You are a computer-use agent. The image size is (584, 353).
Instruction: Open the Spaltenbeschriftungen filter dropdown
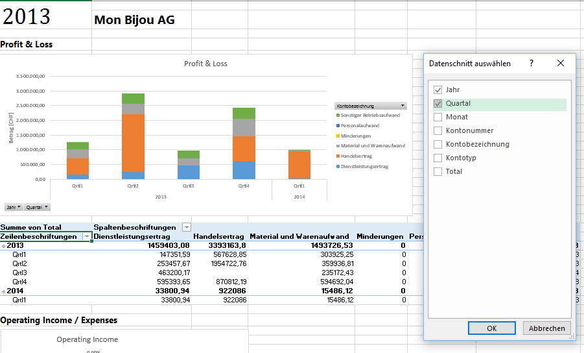point(187,227)
